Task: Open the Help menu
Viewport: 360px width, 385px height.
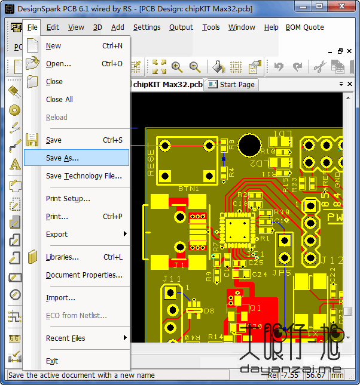Action: coord(271,27)
